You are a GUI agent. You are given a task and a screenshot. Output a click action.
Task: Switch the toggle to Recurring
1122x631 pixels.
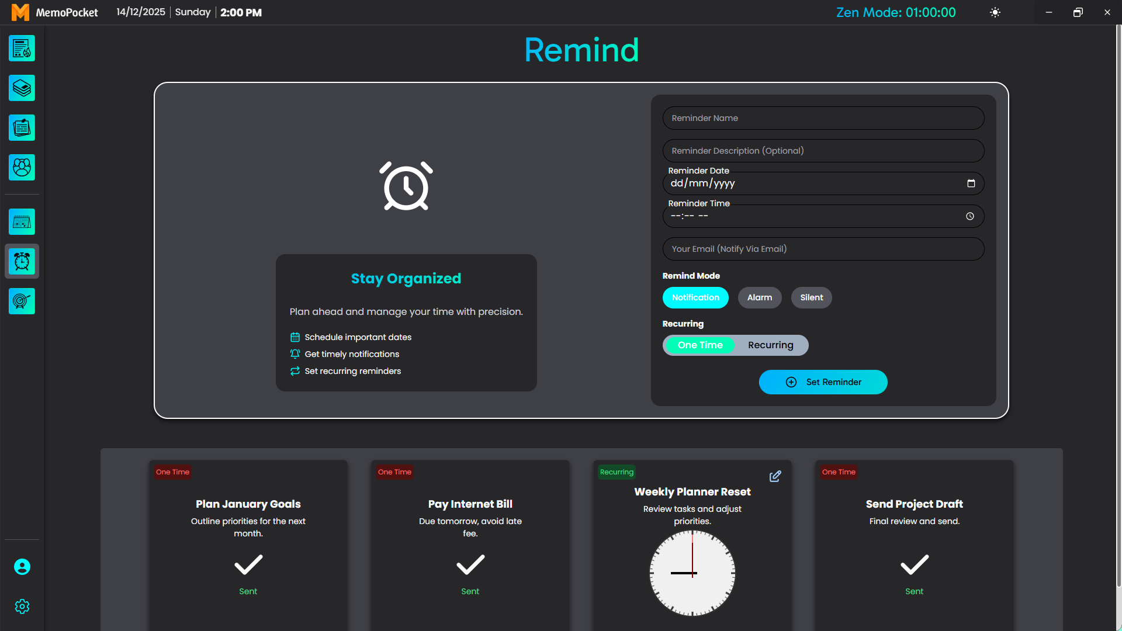click(771, 345)
